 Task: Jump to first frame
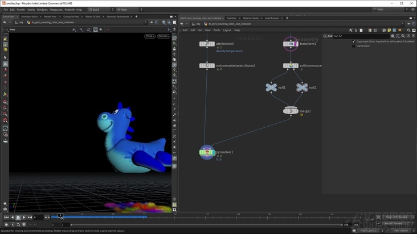coord(6,218)
